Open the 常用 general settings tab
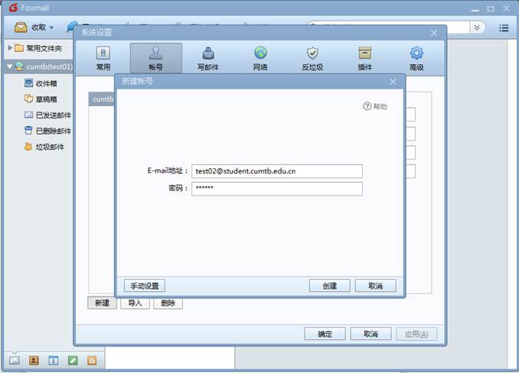Viewport: 519px width, 373px height. point(103,59)
